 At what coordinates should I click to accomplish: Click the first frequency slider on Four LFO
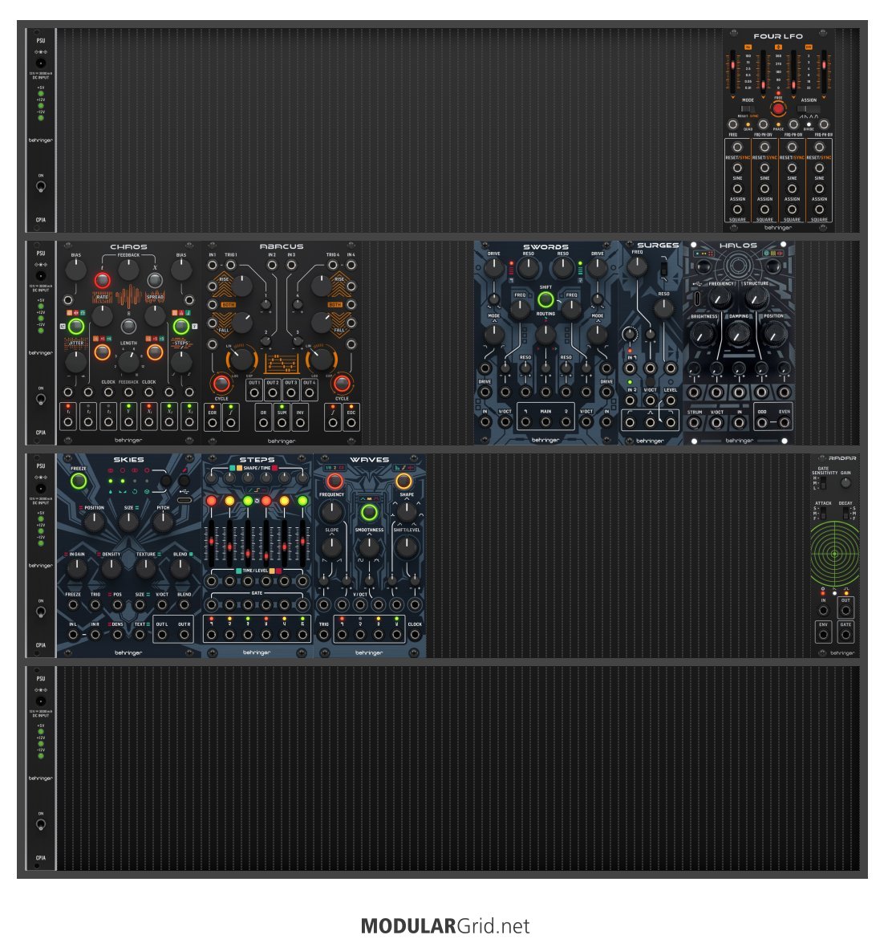732,72
